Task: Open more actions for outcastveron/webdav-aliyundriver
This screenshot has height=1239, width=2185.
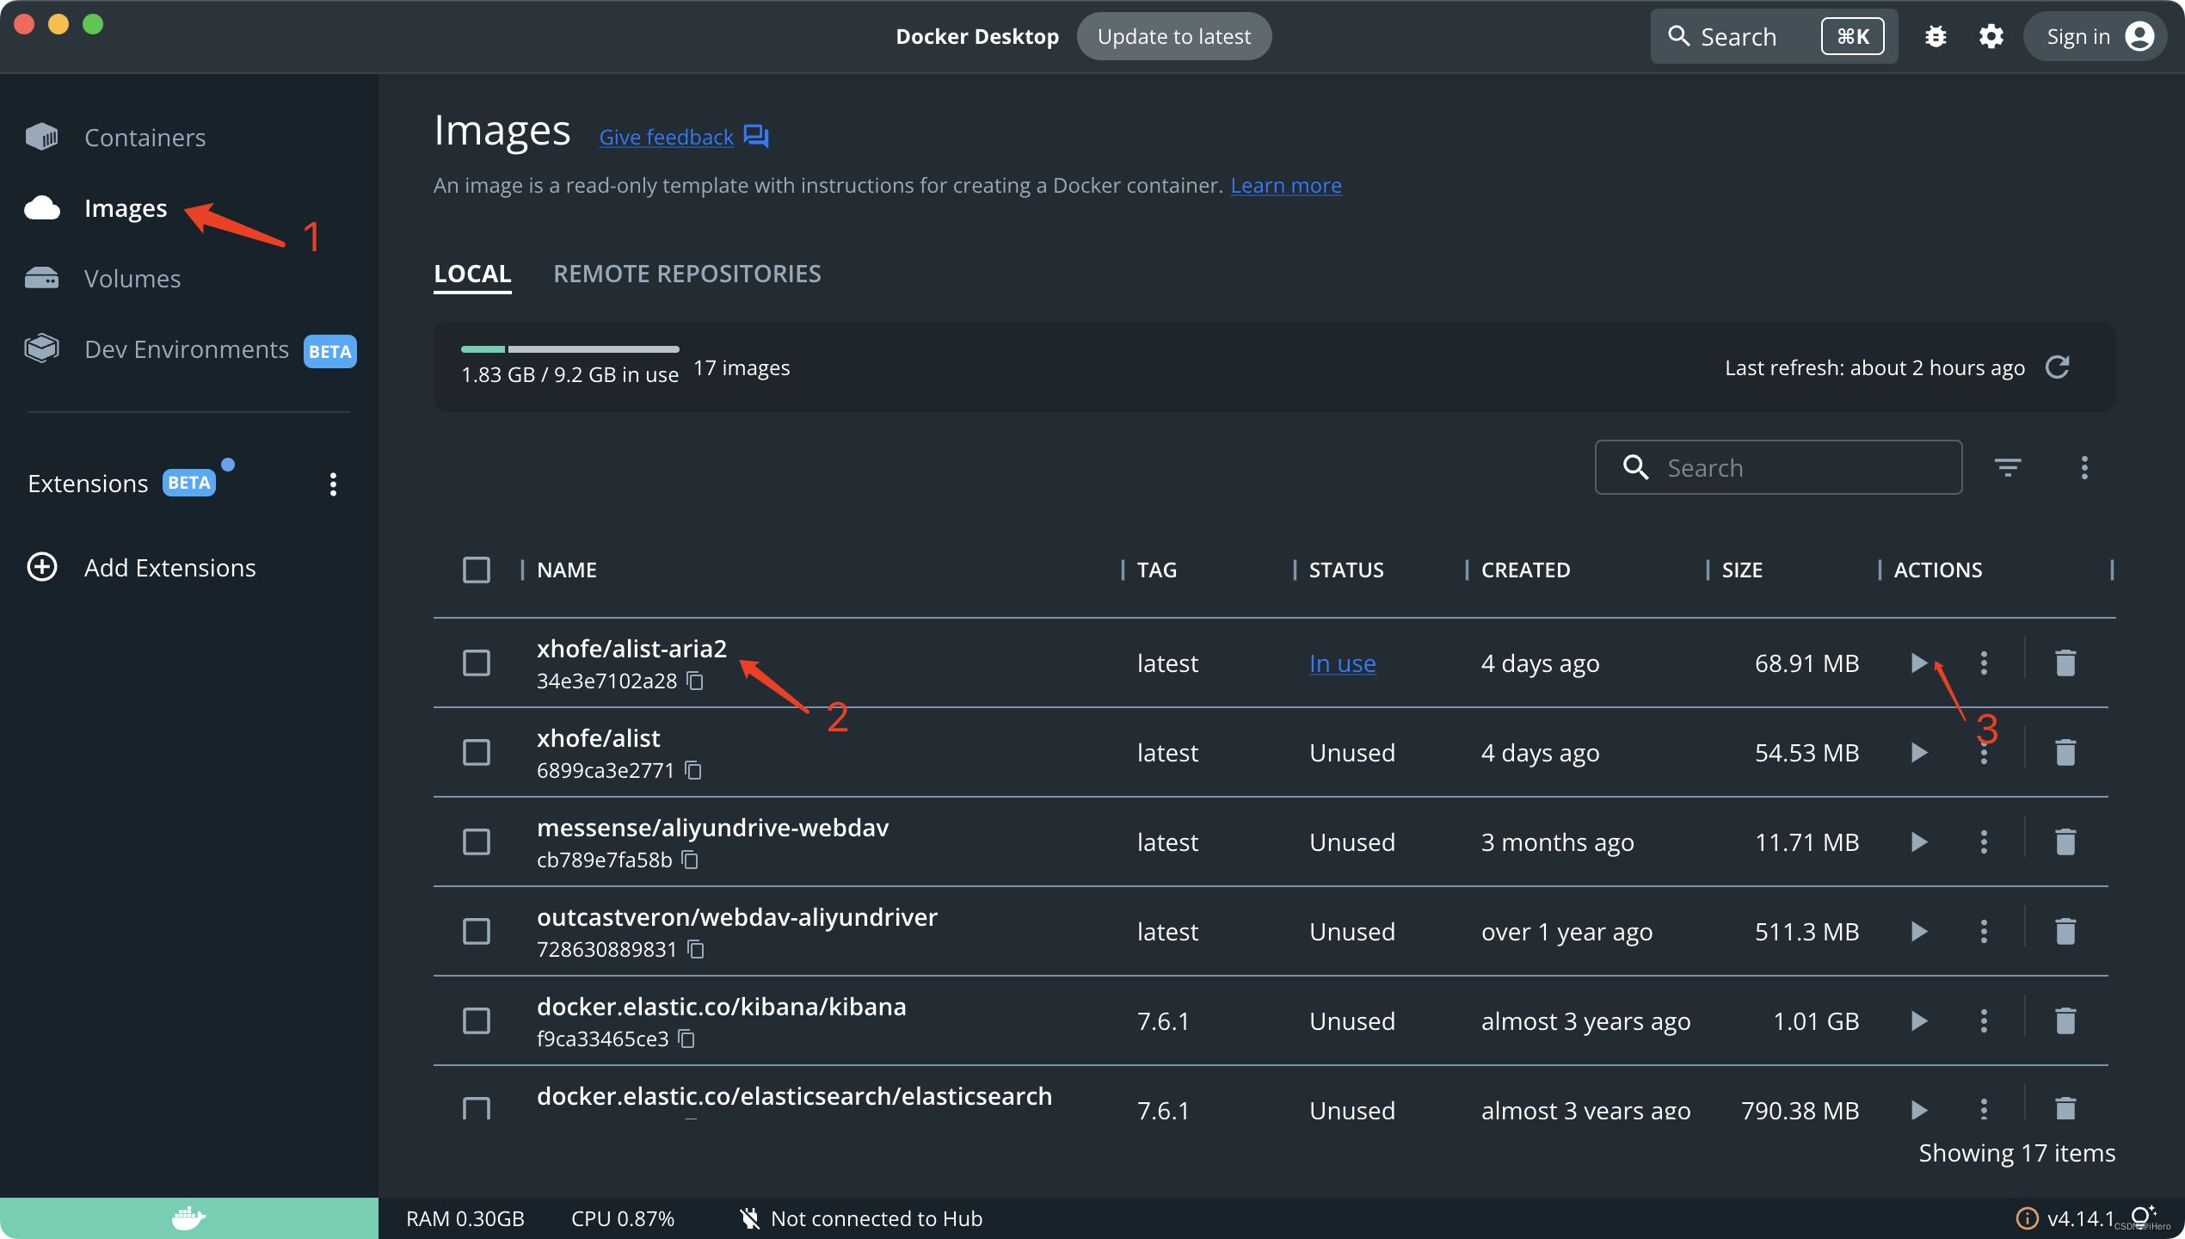Action: pyautogui.click(x=1984, y=931)
